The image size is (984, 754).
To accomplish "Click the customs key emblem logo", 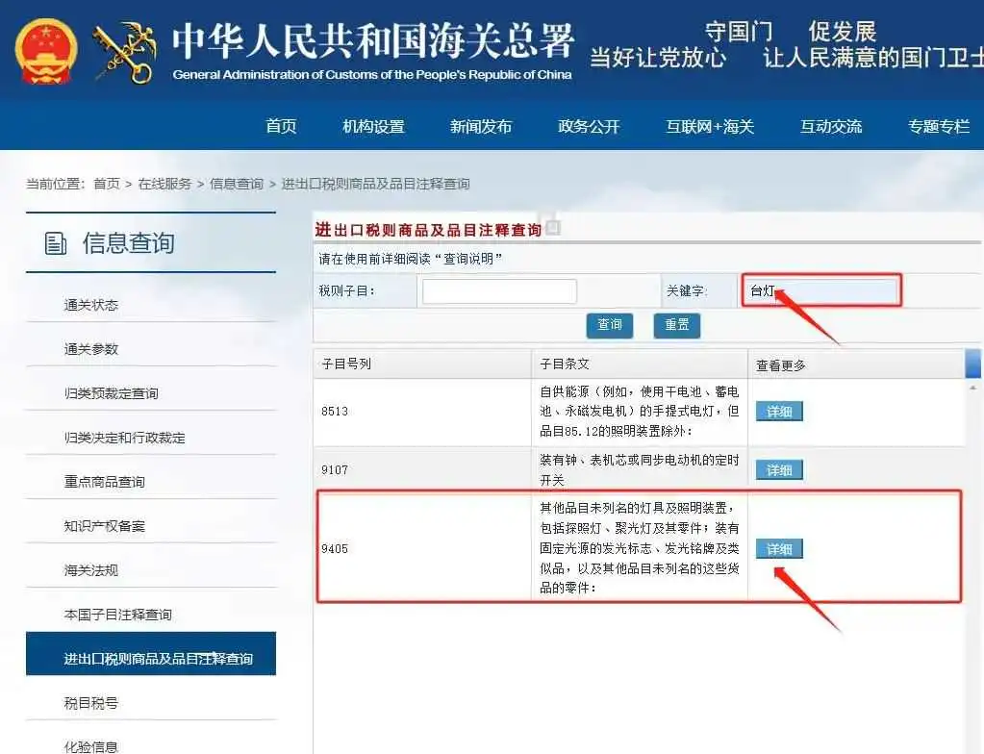I will [125, 52].
